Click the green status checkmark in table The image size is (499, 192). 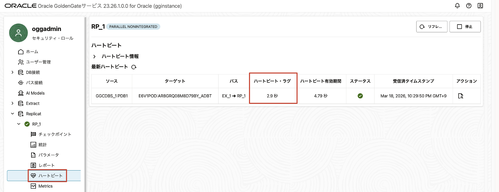(x=360, y=96)
